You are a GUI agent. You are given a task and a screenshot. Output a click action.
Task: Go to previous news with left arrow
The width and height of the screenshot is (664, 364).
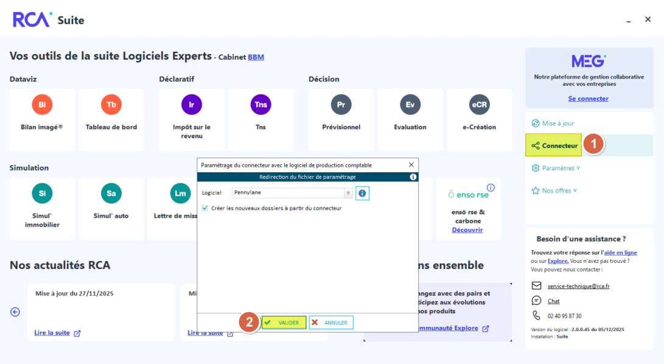click(15, 312)
